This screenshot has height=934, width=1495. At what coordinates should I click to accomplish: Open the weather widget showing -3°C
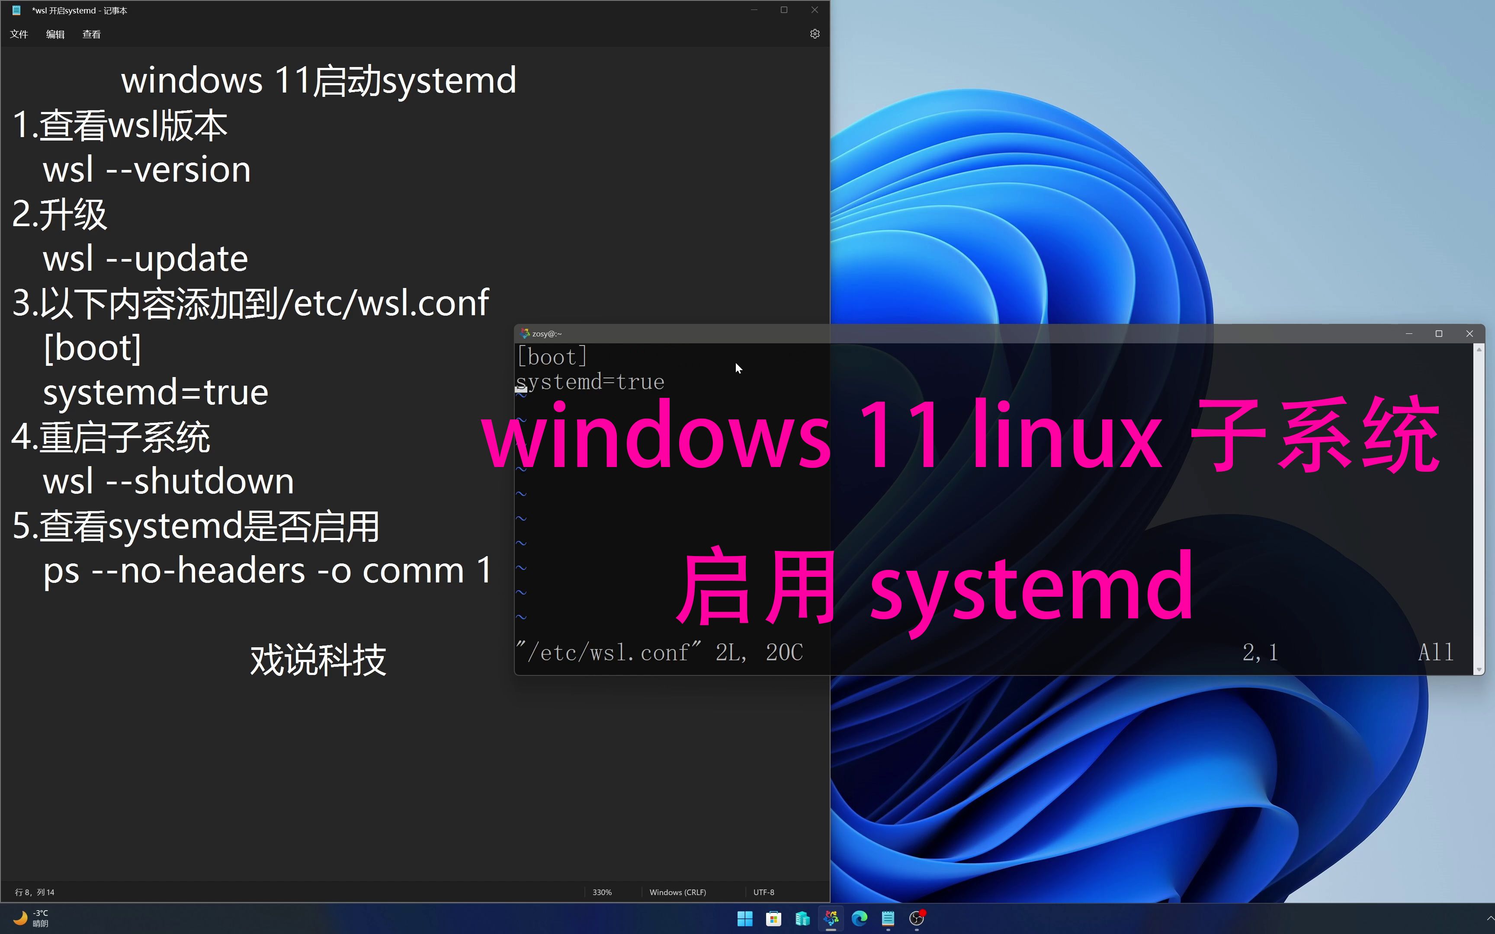[x=31, y=918]
